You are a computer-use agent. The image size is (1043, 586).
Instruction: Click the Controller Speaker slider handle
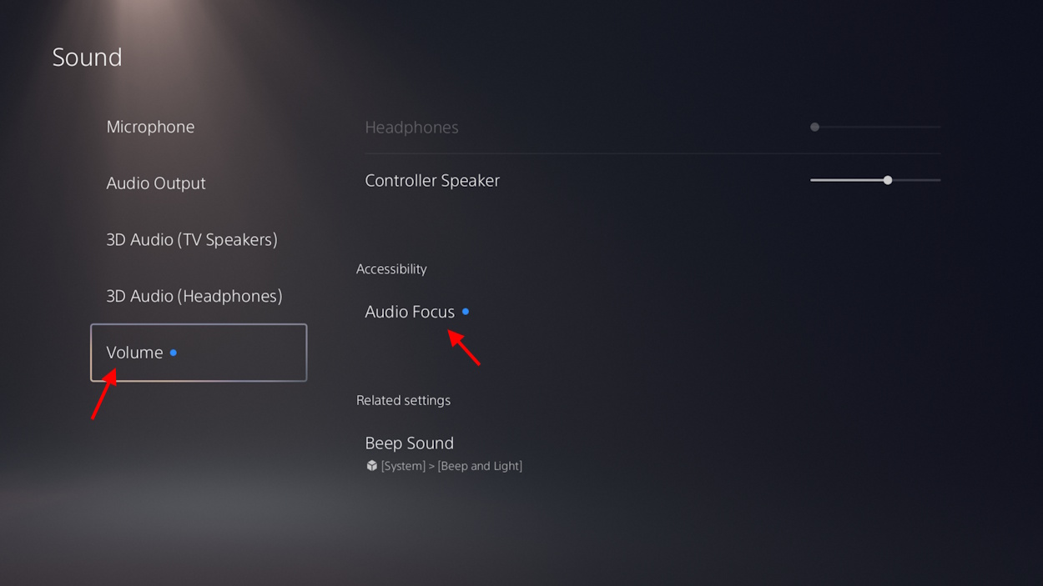(x=888, y=179)
